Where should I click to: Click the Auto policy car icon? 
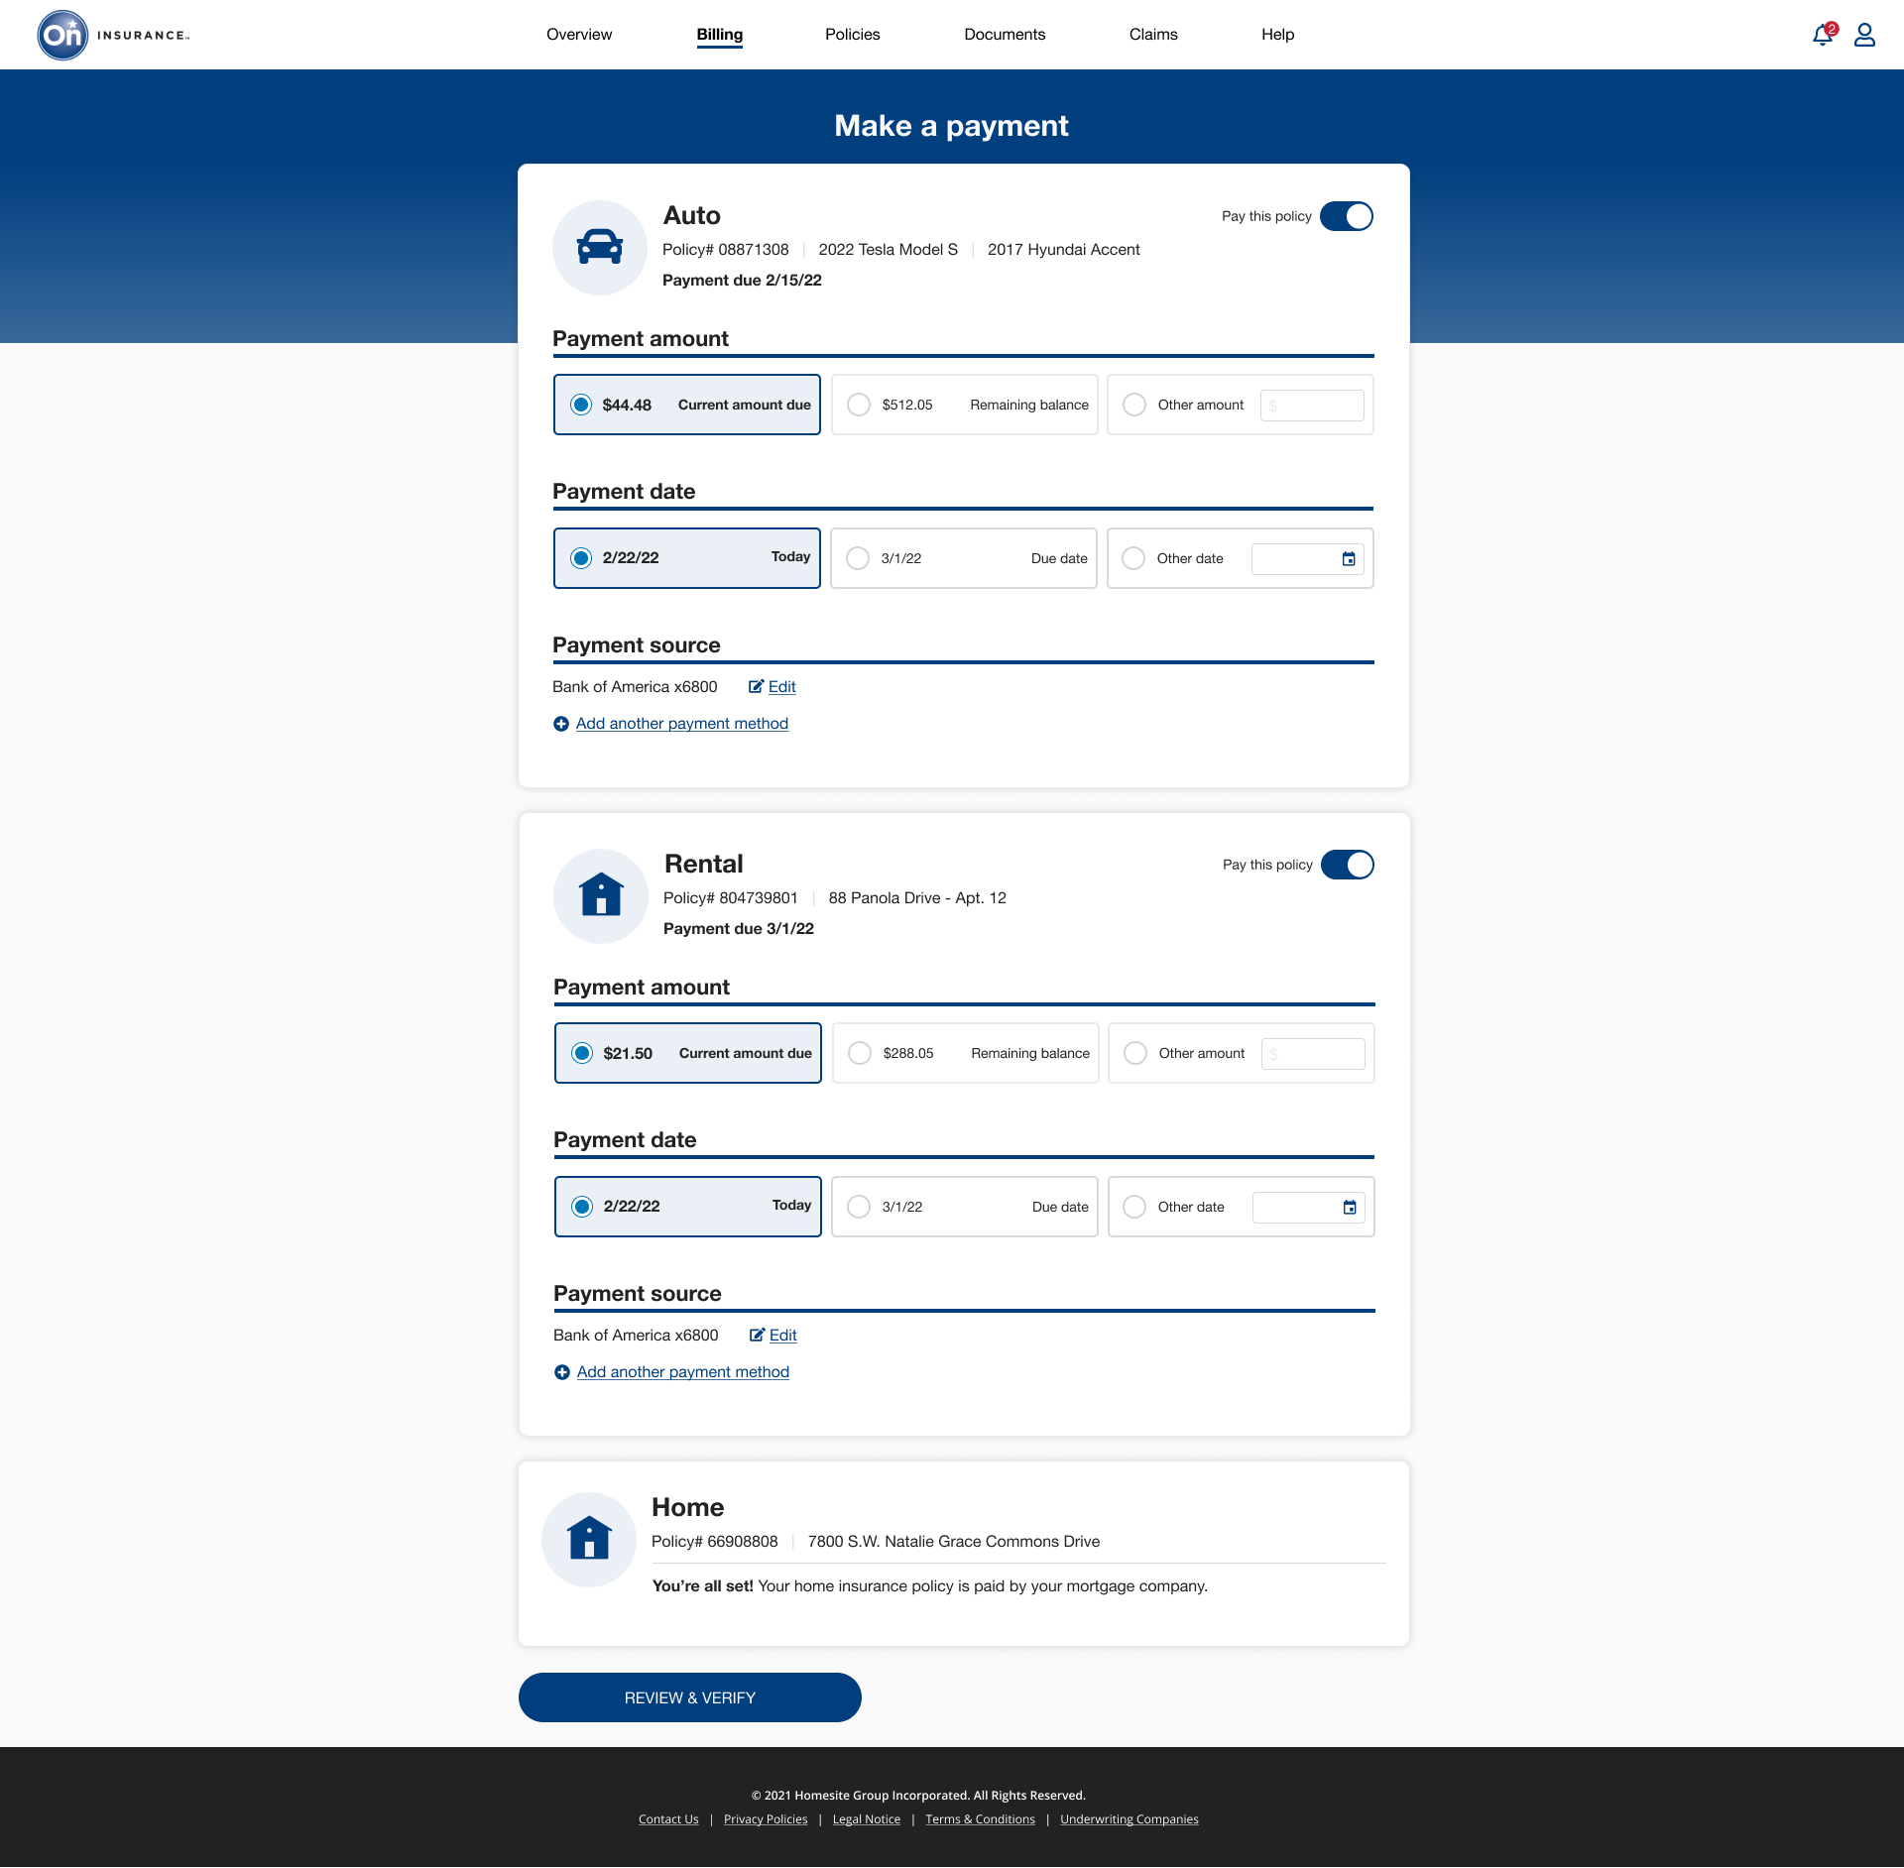pos(600,248)
